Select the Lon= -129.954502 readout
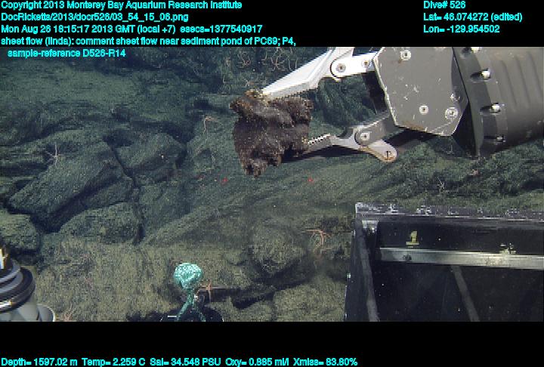 [462, 29]
